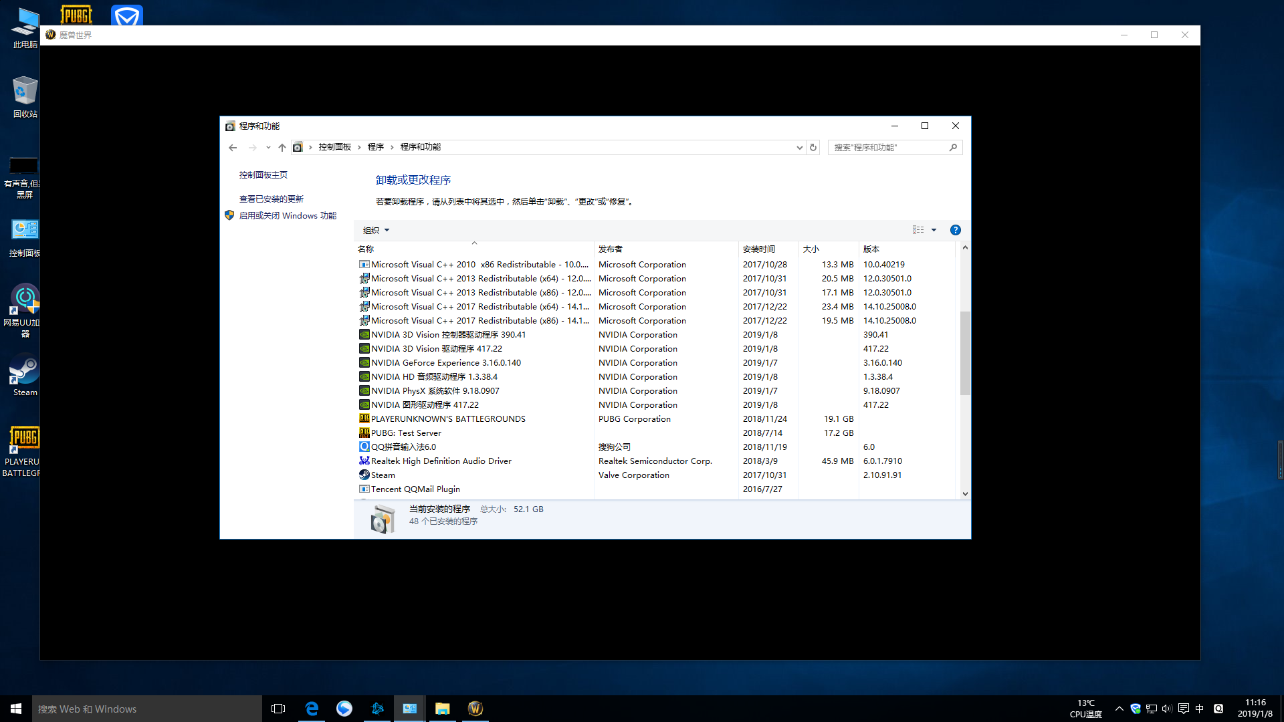Open File Explorer from taskbar

(442, 709)
